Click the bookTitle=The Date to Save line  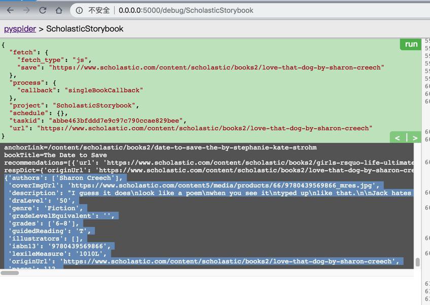pyautogui.click(x=55, y=155)
